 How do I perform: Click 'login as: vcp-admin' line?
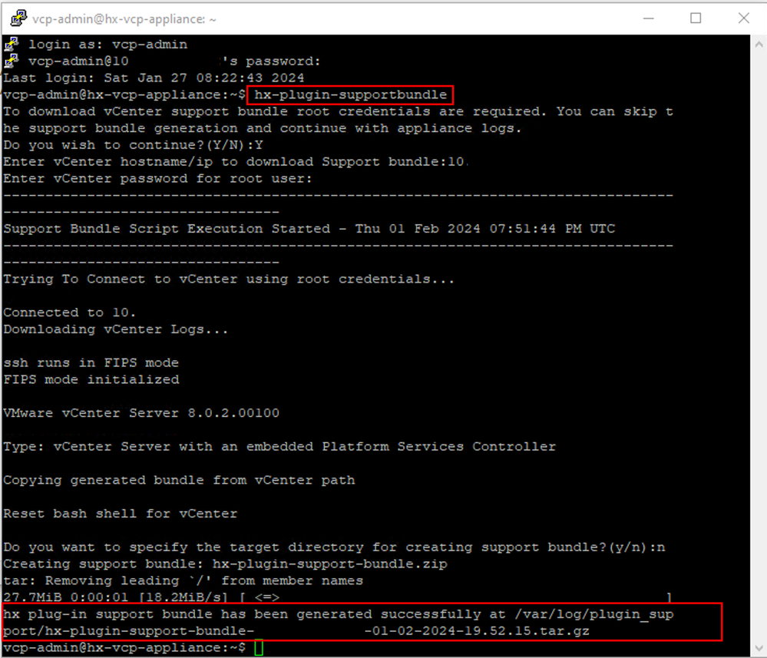107,44
